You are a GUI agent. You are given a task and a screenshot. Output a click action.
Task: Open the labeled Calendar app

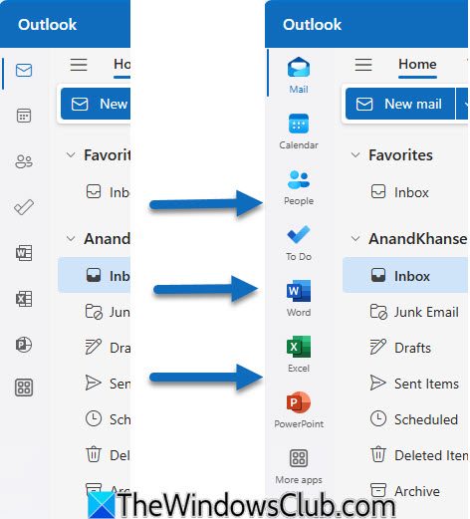[299, 131]
